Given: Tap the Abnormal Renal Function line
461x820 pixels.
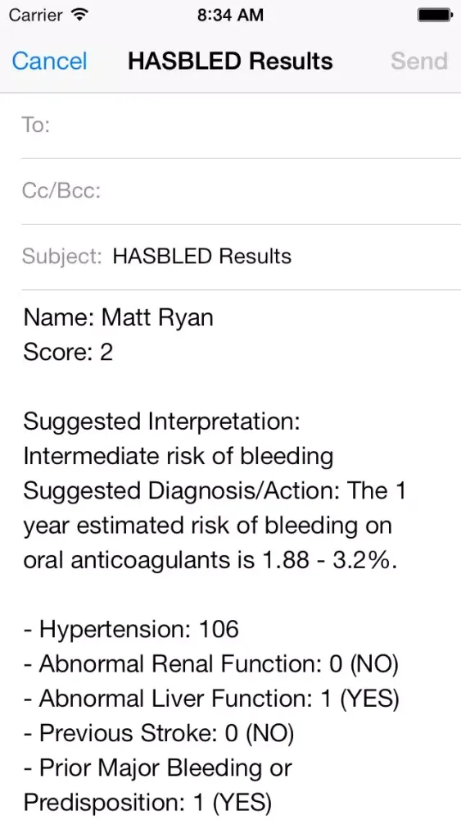Looking at the screenshot, I should tap(211, 663).
